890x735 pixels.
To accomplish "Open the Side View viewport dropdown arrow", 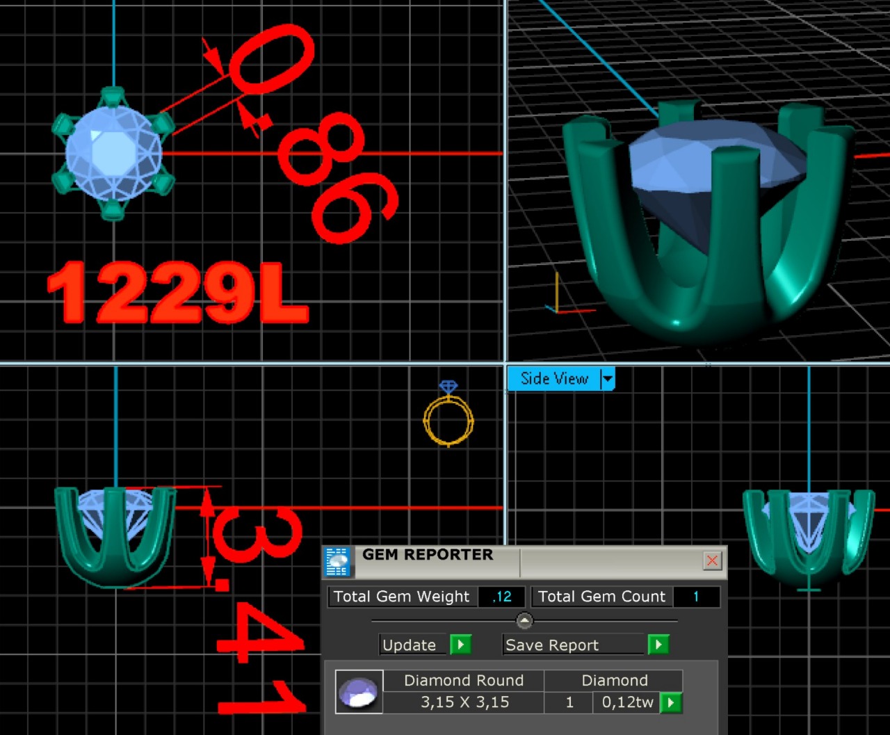I will click(608, 379).
